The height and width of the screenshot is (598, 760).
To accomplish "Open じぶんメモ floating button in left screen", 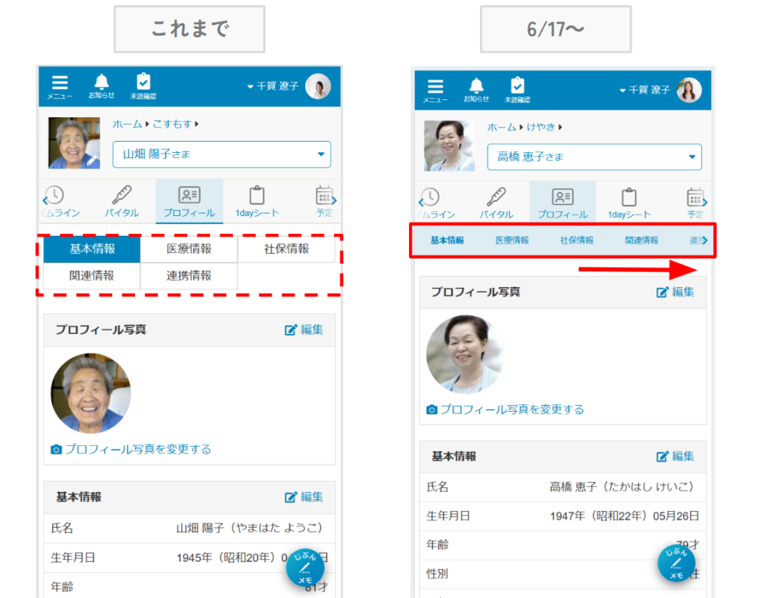I will tap(305, 568).
